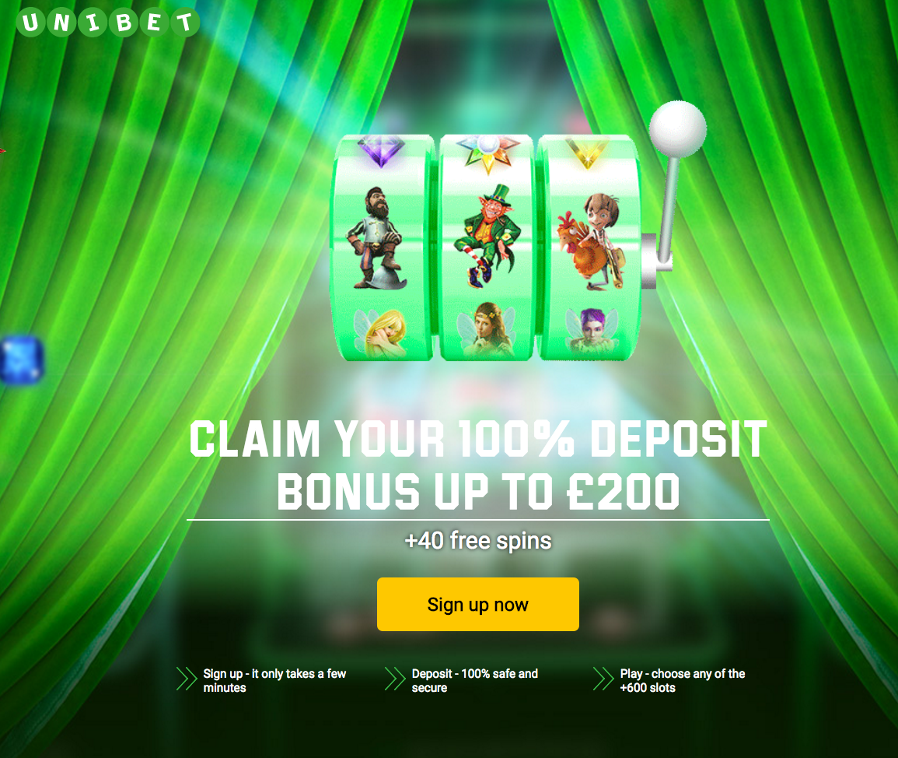Click the bearded Gonzo explorer character
This screenshot has width=898, height=758.
[376, 237]
